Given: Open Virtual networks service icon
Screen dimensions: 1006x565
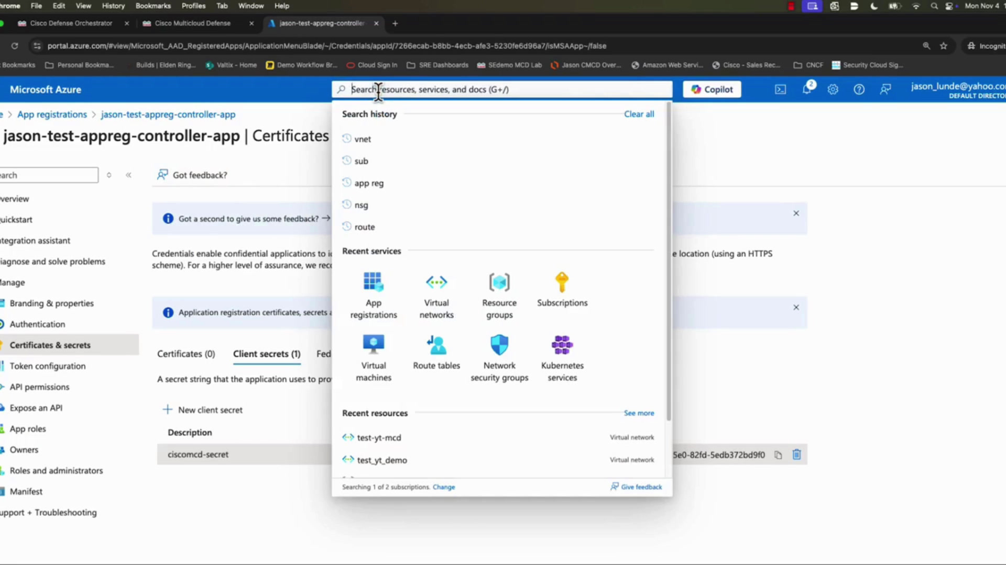Looking at the screenshot, I should [436, 282].
